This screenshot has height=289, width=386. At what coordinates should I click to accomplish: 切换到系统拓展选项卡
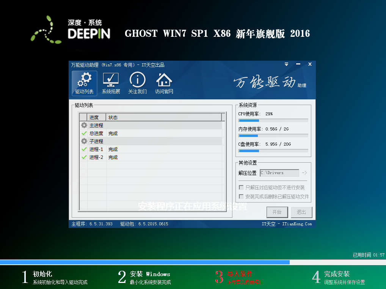(110, 83)
